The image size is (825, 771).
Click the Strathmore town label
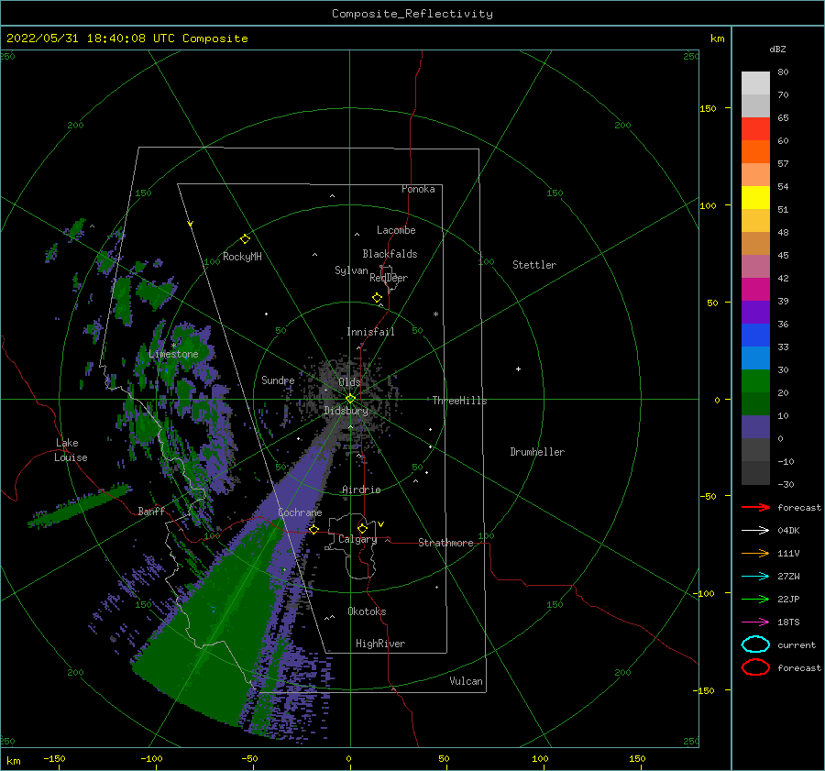[445, 543]
